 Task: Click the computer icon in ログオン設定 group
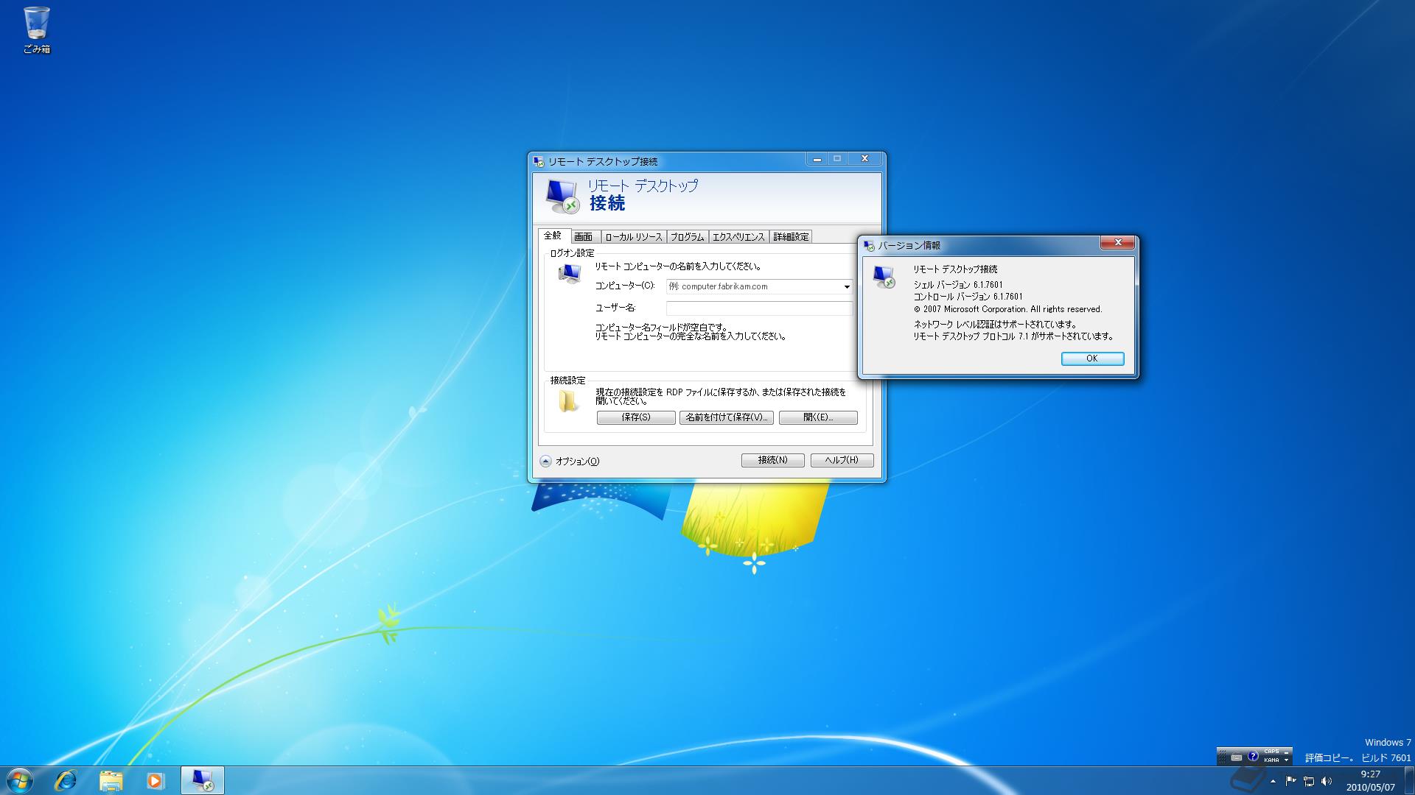[x=570, y=274]
